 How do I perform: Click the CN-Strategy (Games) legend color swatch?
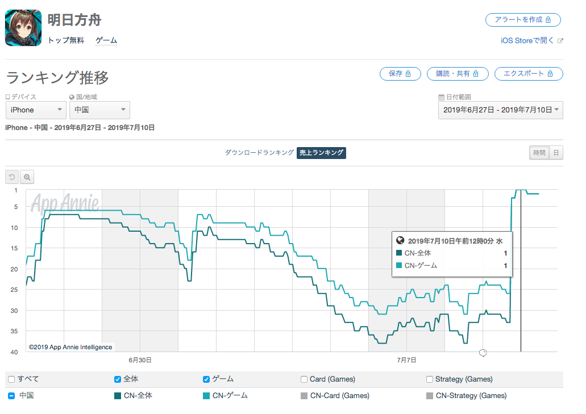429,396
